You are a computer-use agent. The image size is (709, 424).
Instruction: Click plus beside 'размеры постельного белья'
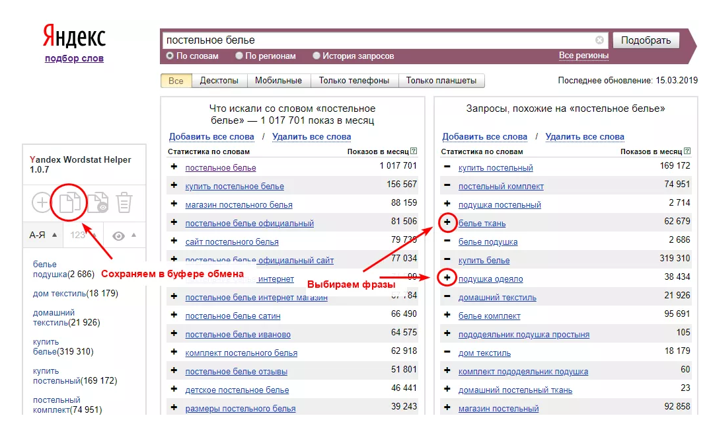coord(174,408)
